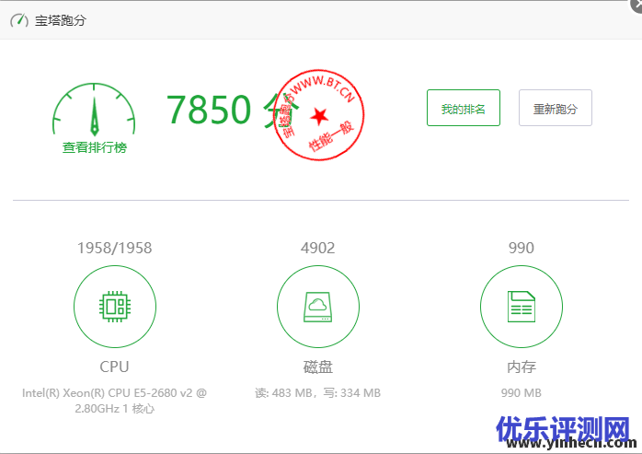This screenshot has height=454, width=642.
Task: Click the 宝塔跑分 window title
Action: (61, 19)
